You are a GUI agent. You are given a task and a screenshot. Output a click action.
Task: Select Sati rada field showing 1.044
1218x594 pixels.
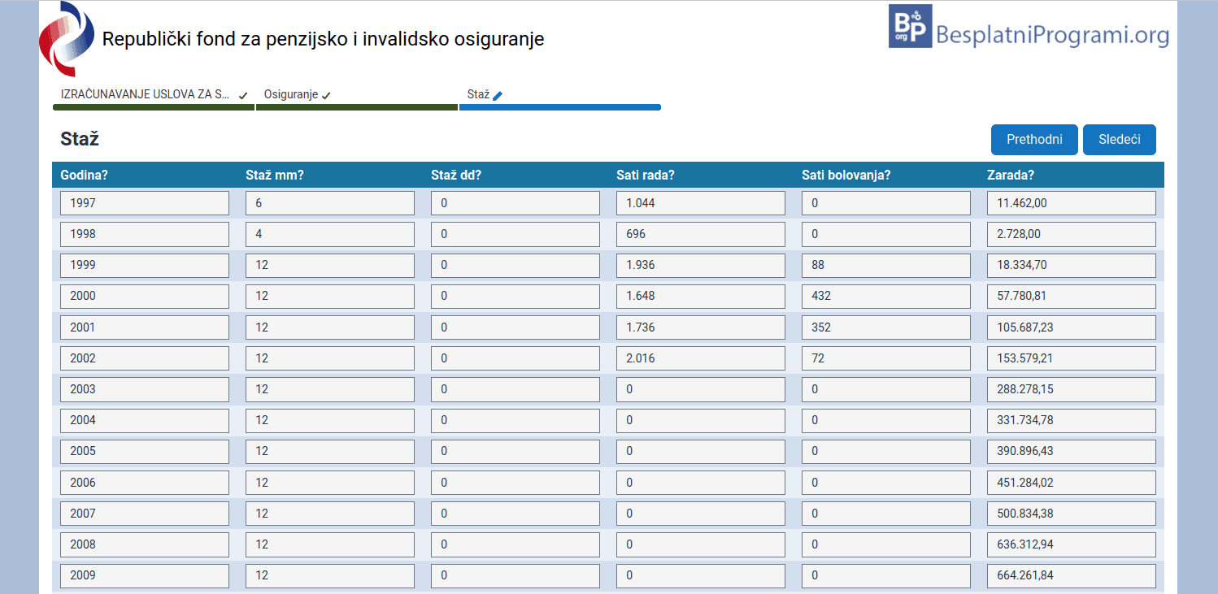coord(701,203)
